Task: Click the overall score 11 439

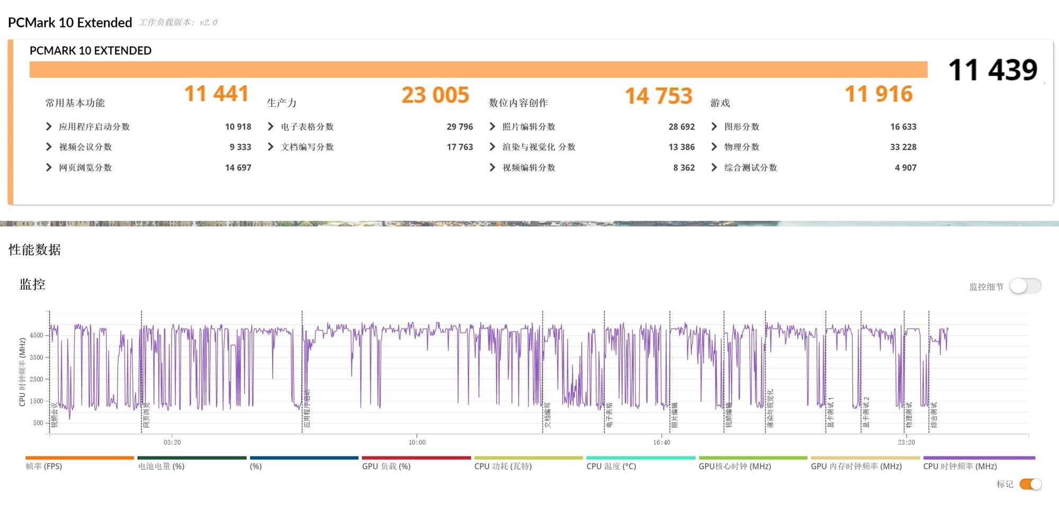Action: pyautogui.click(x=993, y=69)
